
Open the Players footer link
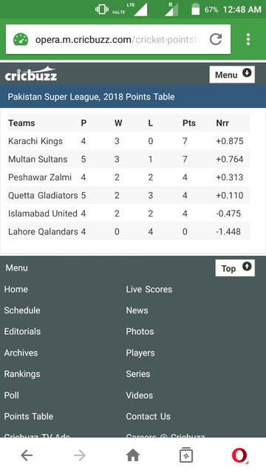pos(140,353)
